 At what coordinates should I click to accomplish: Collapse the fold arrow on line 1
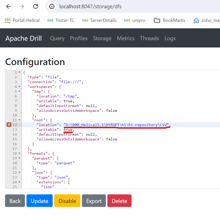tap(19, 72)
